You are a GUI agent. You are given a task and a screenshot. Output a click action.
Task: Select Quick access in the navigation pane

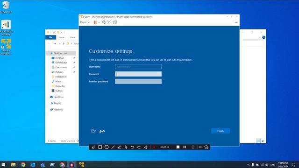pos(61,53)
